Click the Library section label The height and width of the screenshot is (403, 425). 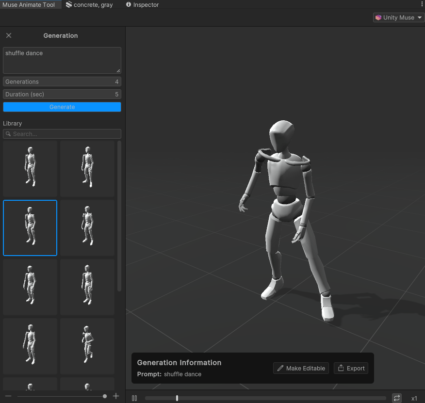coord(13,123)
